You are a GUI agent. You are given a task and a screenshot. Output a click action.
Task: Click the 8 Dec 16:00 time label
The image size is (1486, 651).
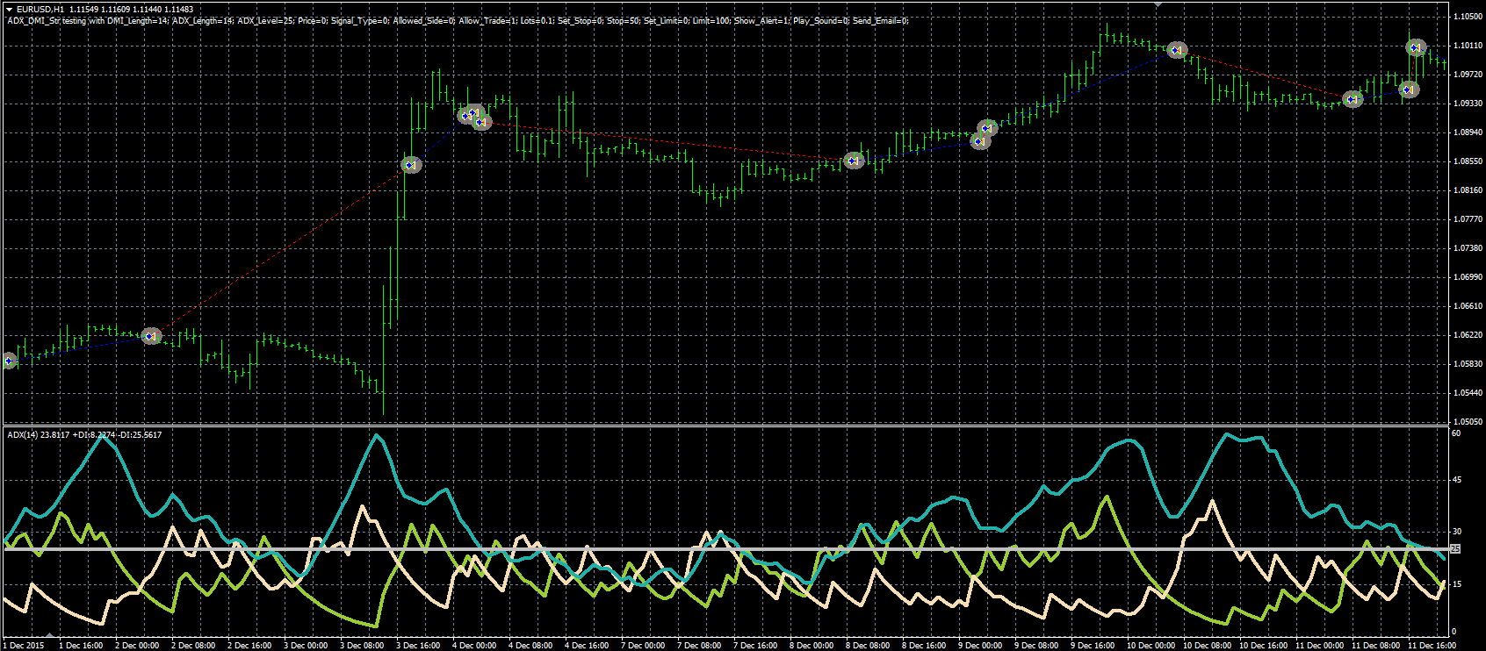pos(924,646)
